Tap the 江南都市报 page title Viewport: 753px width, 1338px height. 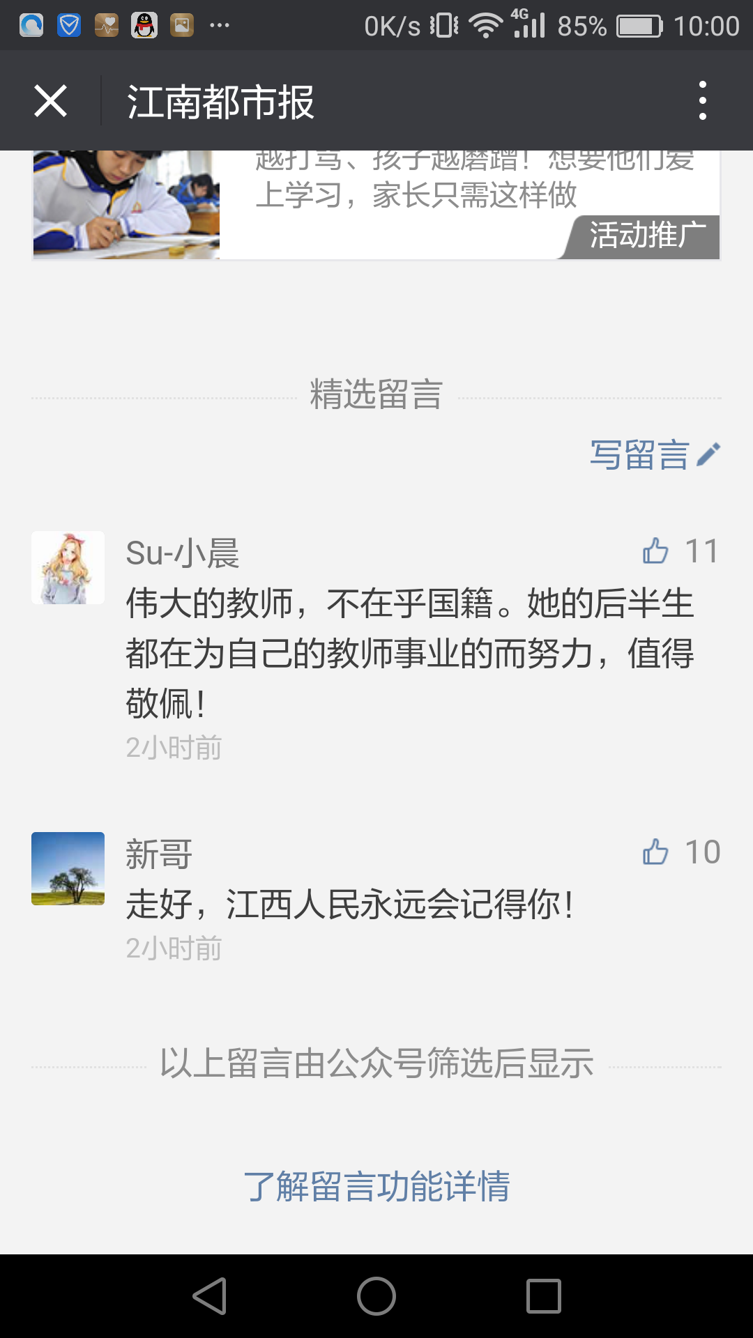click(x=220, y=102)
